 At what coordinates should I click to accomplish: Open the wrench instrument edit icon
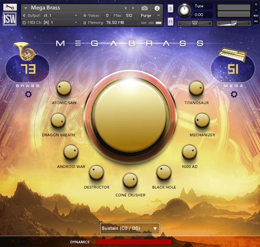(9, 7)
